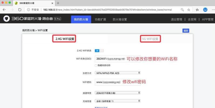Click the APP管理 link
215x108 pixels.
click(x=208, y=19)
